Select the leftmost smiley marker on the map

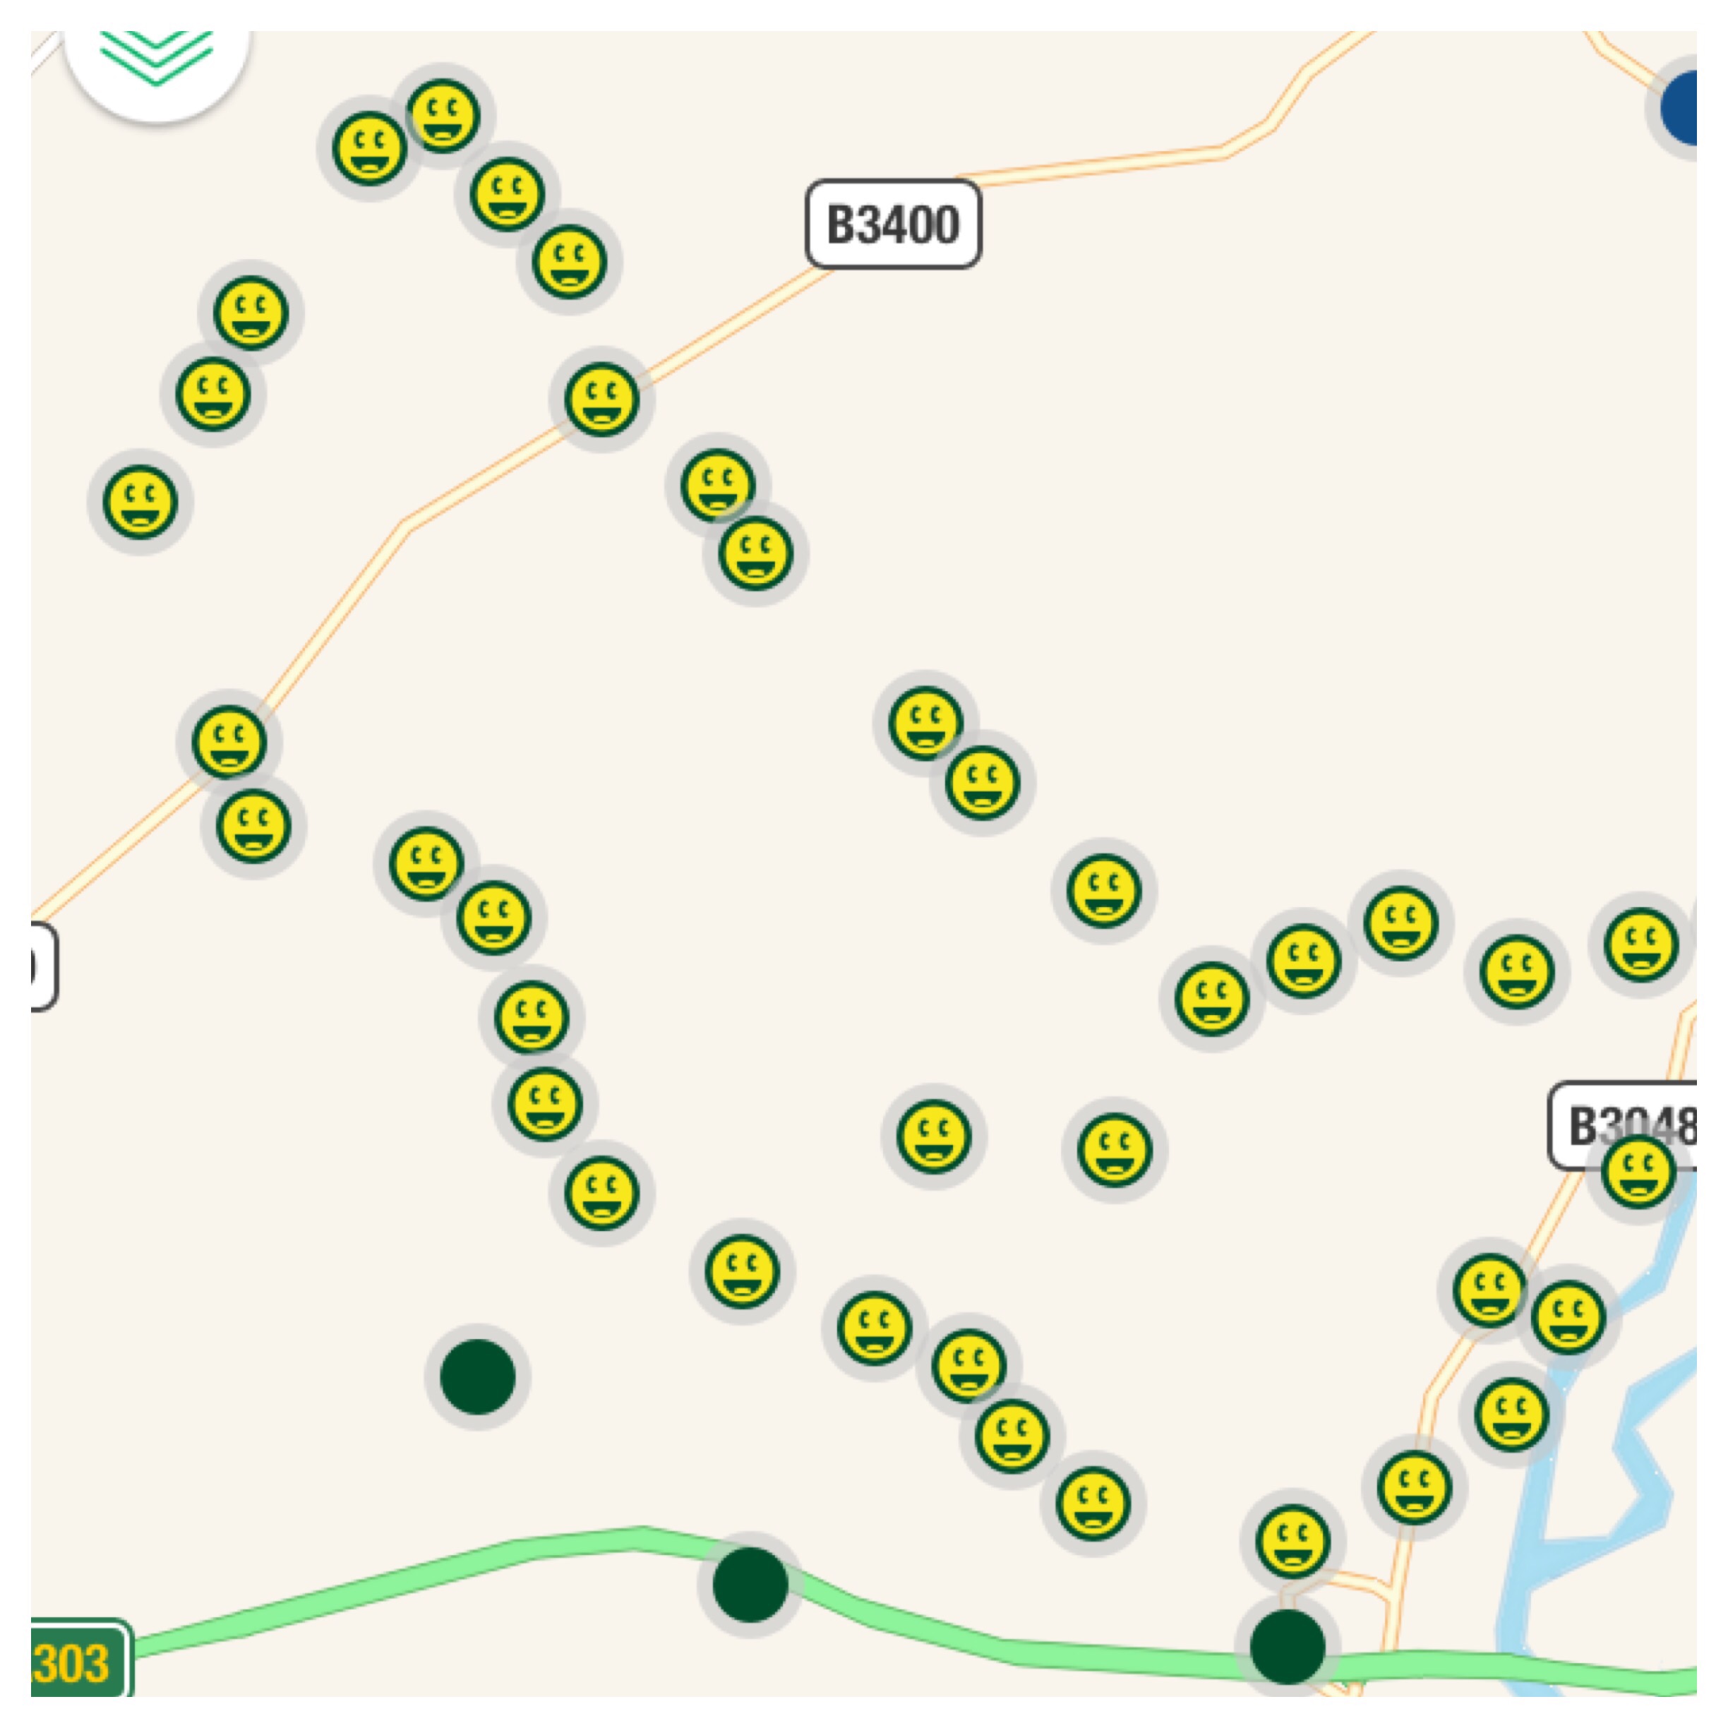pos(140,502)
